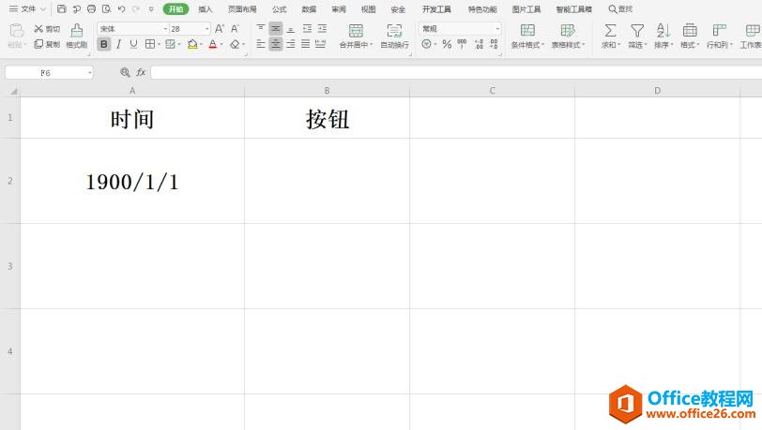Click the fx insert function icon
The height and width of the screenshot is (430, 762).
point(141,72)
